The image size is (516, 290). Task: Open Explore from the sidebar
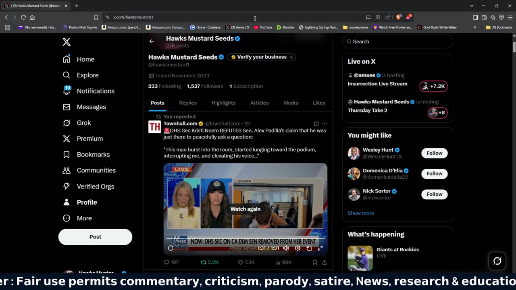coord(81,75)
